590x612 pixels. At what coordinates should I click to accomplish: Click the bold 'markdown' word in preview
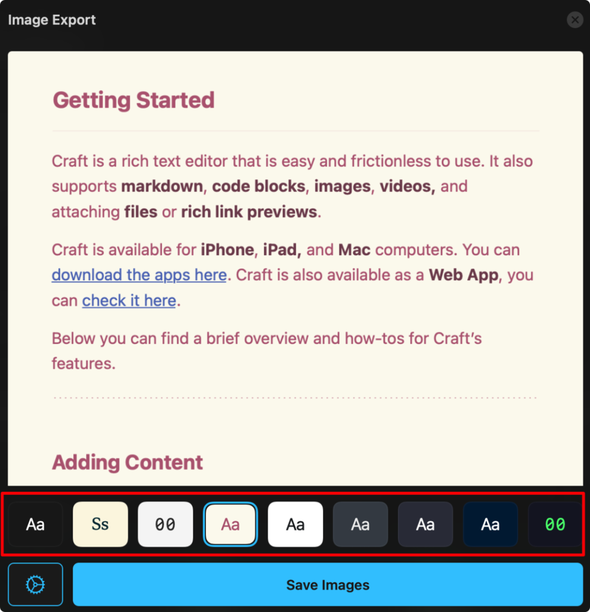tap(162, 186)
